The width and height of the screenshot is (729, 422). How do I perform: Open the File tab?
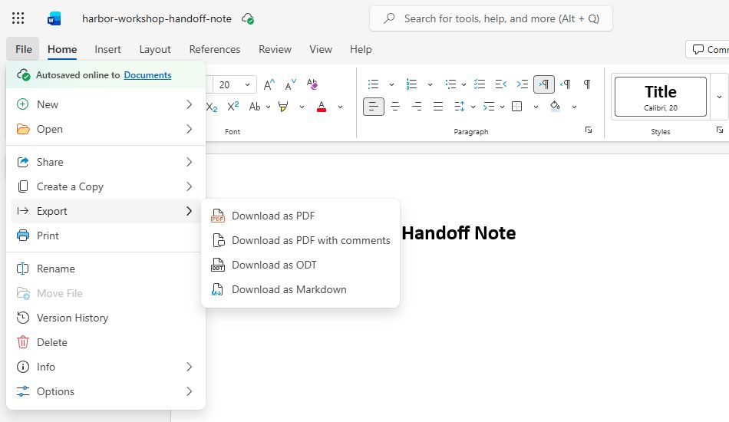click(23, 49)
